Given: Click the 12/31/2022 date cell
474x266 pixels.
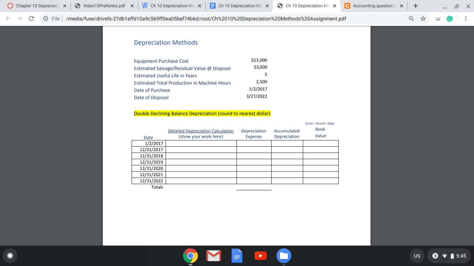Looking at the screenshot, I should (x=149, y=181).
